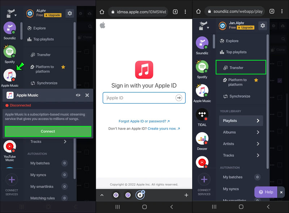
Task: Expand Playlists in right panel library
Action: click(x=241, y=121)
